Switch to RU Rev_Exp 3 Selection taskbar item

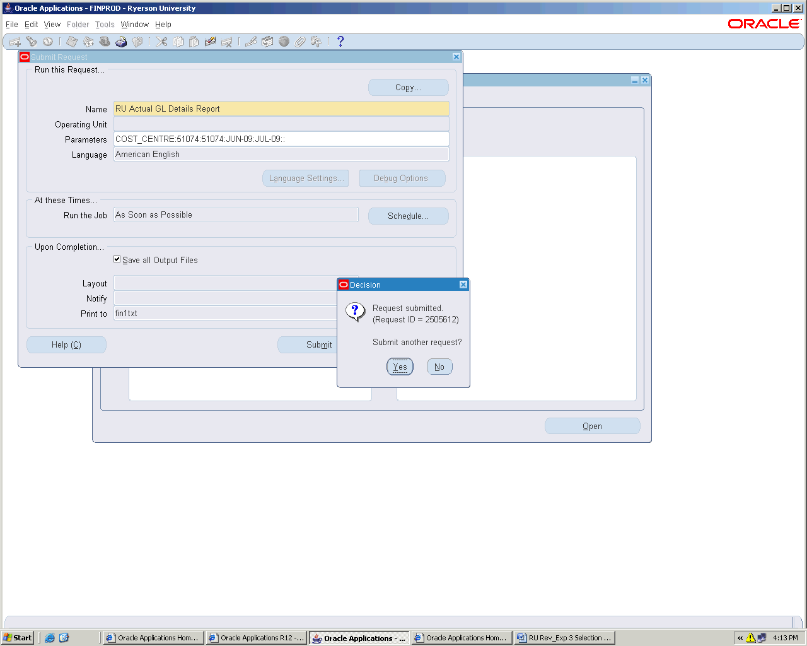click(564, 638)
